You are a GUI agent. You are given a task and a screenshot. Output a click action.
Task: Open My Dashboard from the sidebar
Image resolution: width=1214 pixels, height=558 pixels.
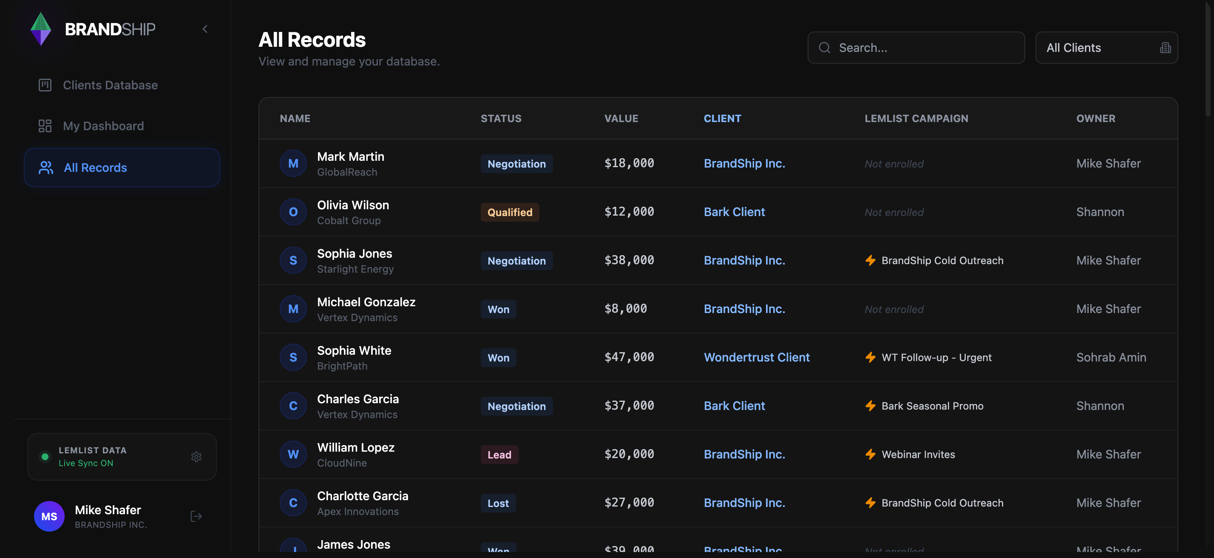click(x=103, y=126)
